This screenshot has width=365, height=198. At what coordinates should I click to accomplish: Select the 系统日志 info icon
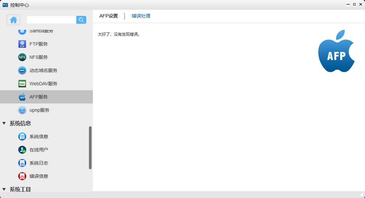click(22, 163)
